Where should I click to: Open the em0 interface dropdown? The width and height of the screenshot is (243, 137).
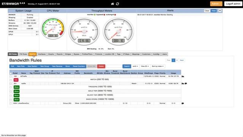135,66
